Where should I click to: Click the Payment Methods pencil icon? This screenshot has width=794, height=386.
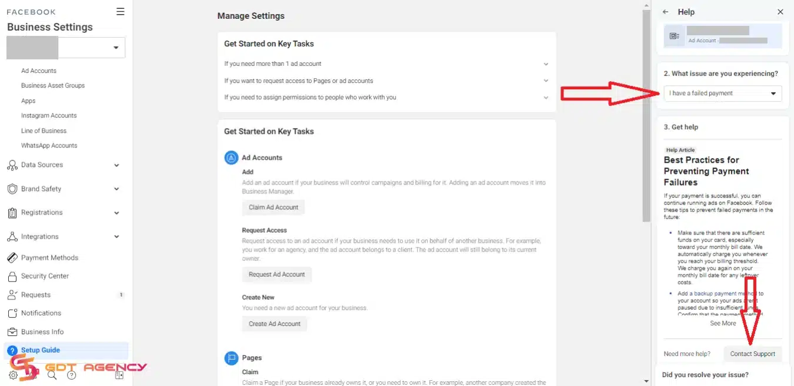[12, 258]
